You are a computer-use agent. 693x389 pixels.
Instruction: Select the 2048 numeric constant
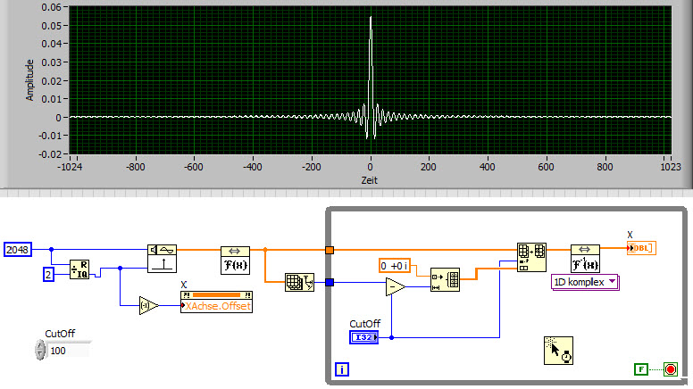(x=18, y=250)
